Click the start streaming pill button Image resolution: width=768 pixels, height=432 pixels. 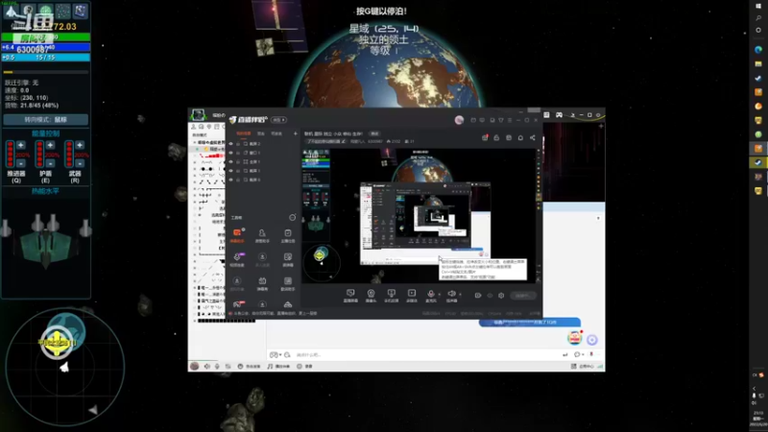coord(522,296)
